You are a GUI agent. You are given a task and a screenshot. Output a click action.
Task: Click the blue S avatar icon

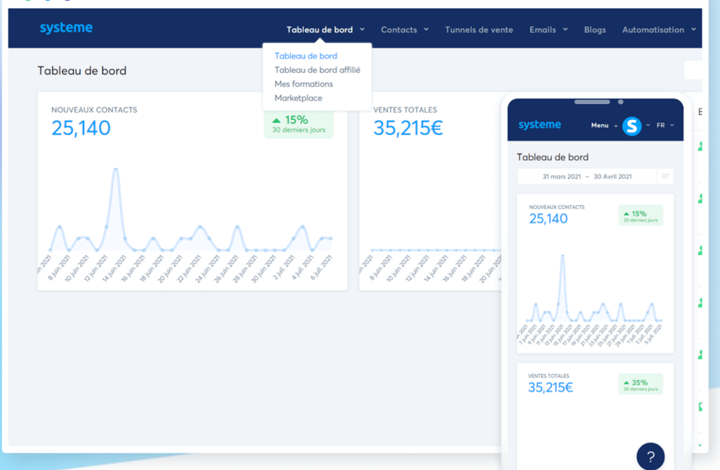(632, 126)
